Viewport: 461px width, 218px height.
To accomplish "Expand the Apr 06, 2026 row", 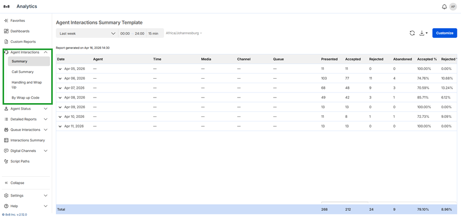I will pyautogui.click(x=60, y=79).
